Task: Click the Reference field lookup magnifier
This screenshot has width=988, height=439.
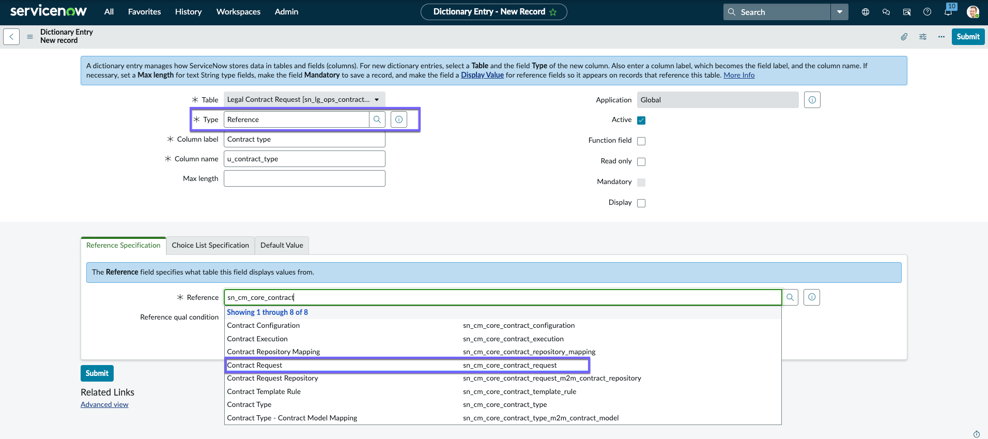Action: click(x=790, y=297)
